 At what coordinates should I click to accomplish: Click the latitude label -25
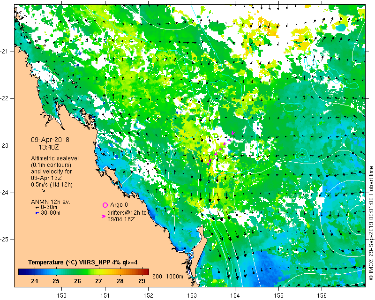click(5, 240)
